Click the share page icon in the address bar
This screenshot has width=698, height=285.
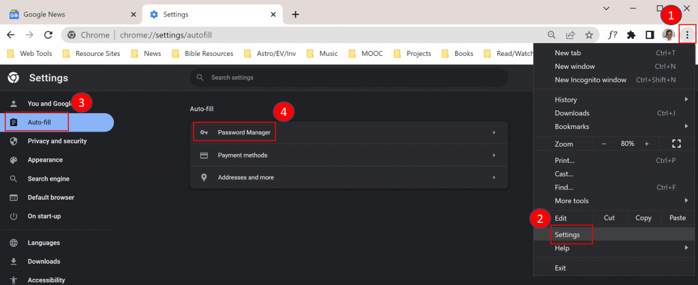pyautogui.click(x=570, y=35)
